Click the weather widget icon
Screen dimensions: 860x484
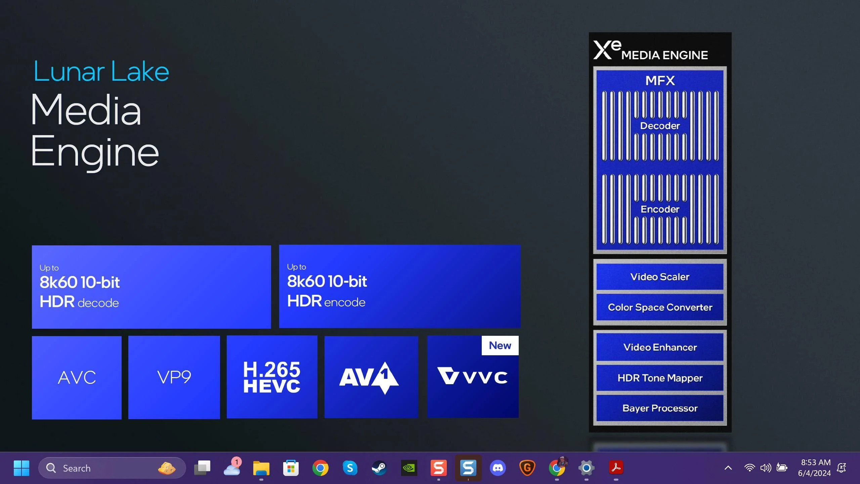(232, 468)
